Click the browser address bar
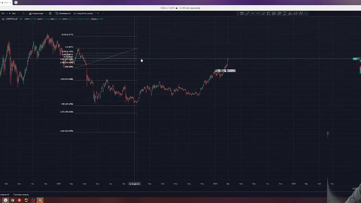Viewport: 361px width, 203px height. [180, 8]
